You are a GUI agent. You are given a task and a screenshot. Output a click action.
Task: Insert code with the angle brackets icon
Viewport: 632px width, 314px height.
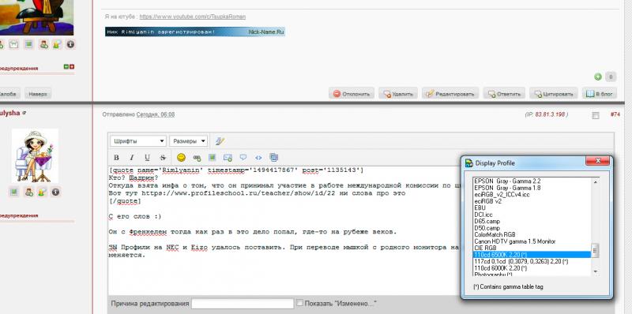pos(258,158)
